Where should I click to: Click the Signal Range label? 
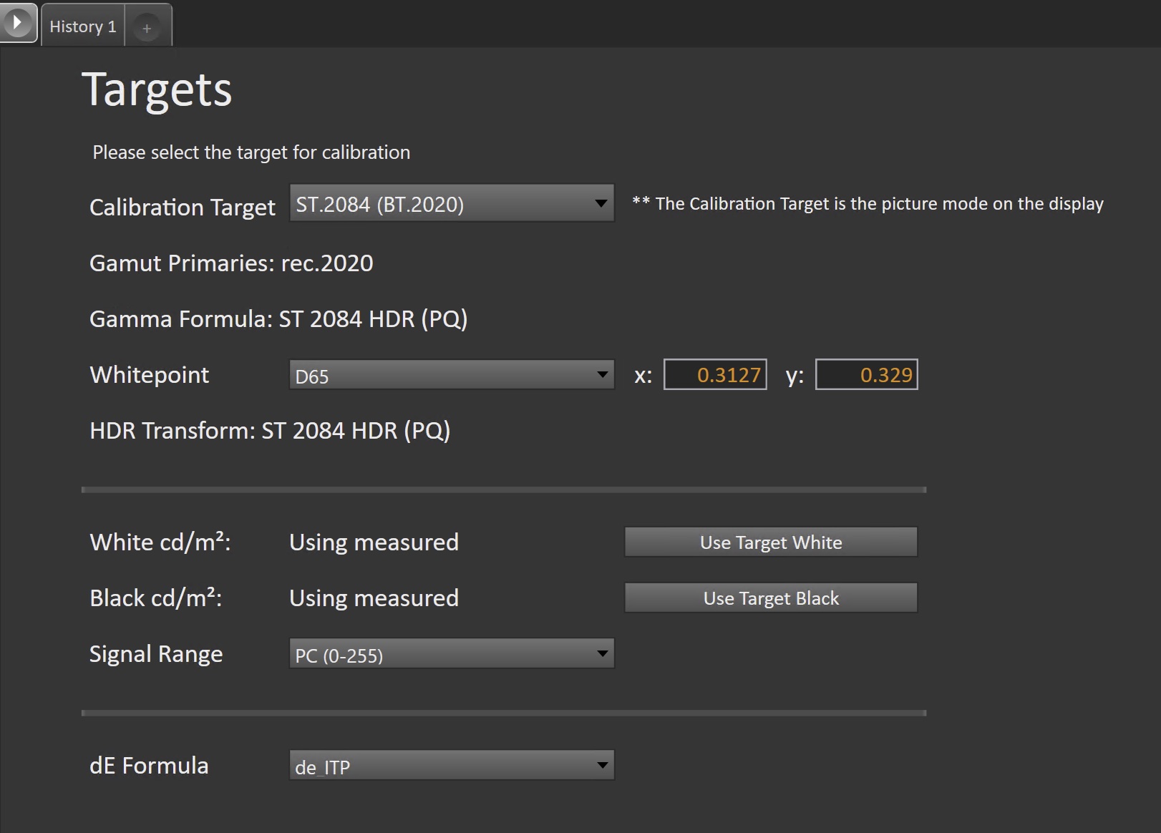pos(156,654)
